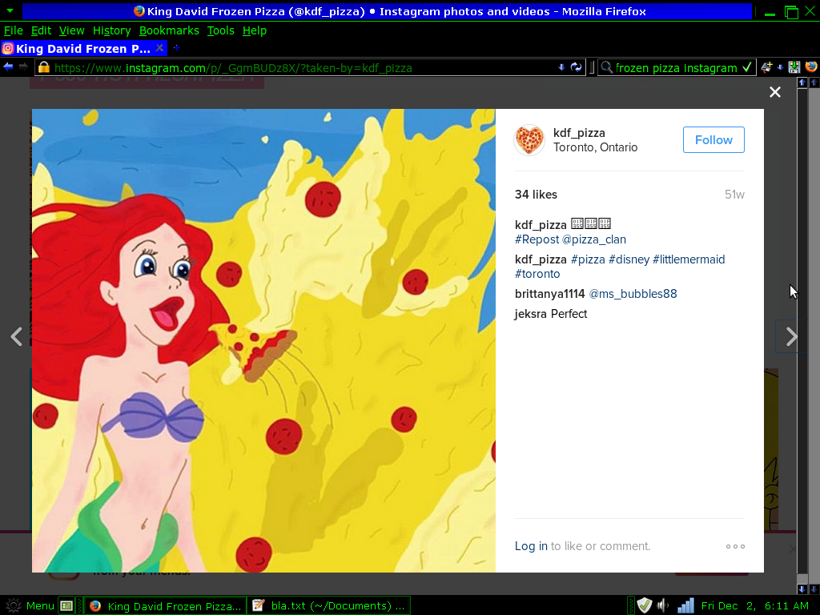Click the padlock site security icon

[43, 67]
